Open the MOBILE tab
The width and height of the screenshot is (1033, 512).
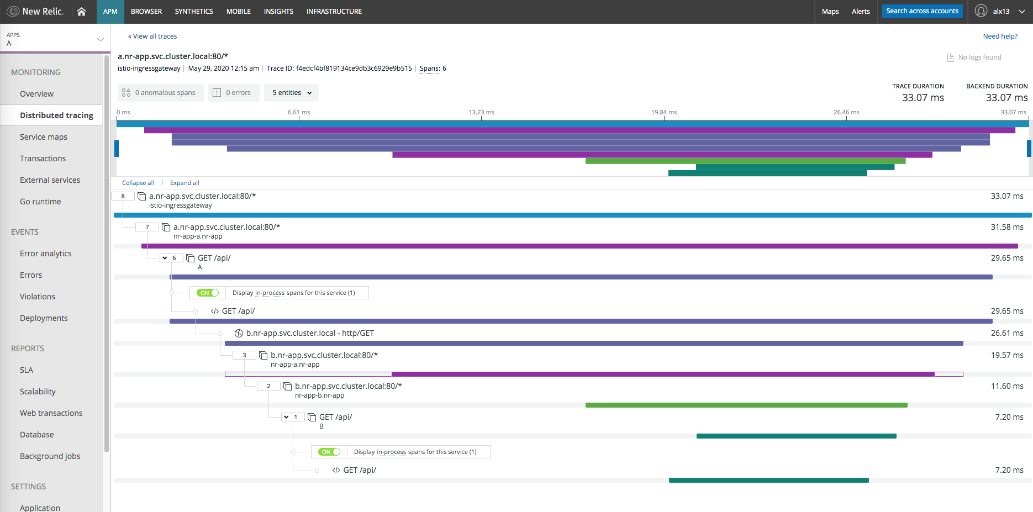point(239,12)
